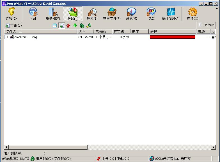The width and height of the screenshot is (220, 162).
Task: Show downloading with green down arrow
Action: click(x=75, y=26)
